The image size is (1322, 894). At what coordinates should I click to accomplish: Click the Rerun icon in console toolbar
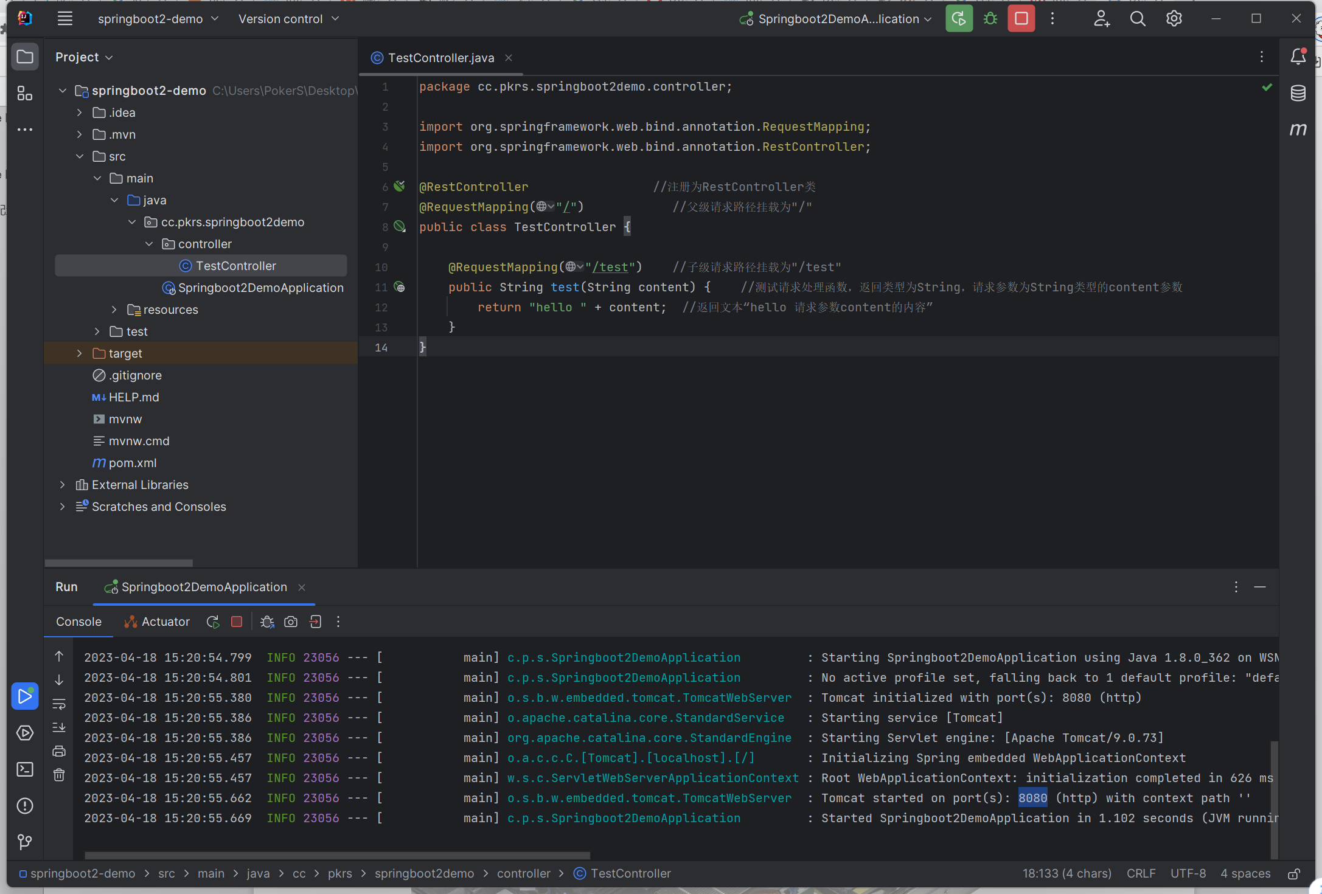(x=213, y=622)
